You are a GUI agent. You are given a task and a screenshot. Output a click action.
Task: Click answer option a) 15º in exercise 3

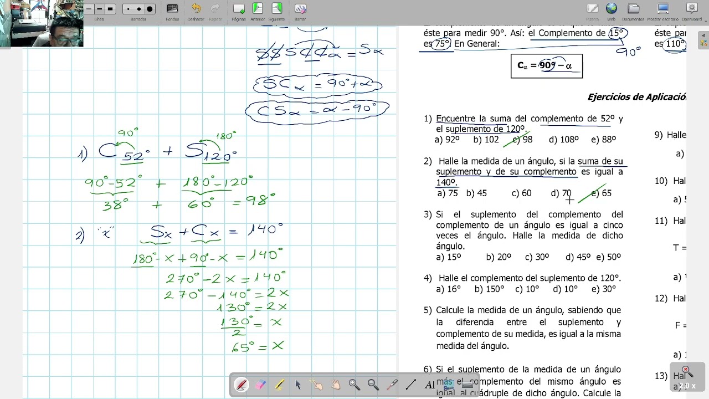[x=449, y=257]
